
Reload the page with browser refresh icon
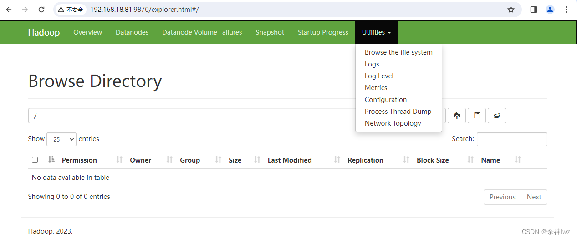[x=41, y=10]
